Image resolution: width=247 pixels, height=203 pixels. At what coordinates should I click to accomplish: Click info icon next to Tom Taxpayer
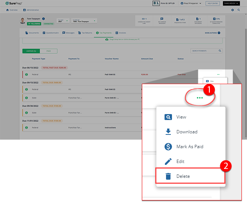(x=43, y=19)
